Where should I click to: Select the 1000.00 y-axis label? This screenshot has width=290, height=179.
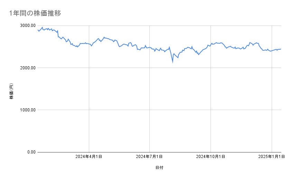27,110
